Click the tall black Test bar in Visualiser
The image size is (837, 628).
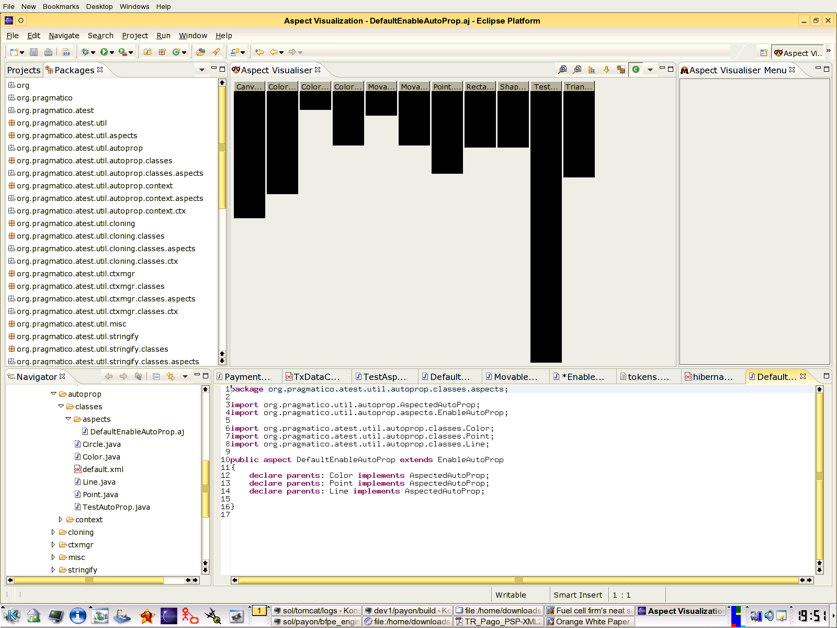tap(546, 227)
